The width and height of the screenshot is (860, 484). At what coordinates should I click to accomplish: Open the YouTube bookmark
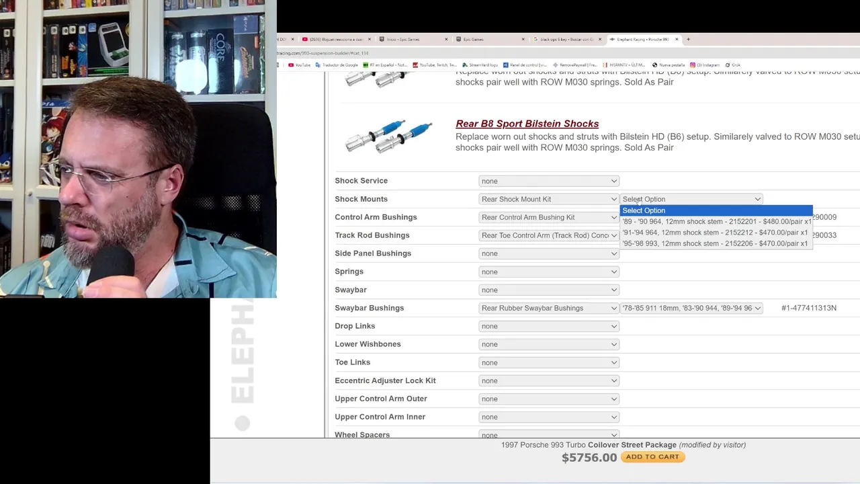pyautogui.click(x=299, y=65)
